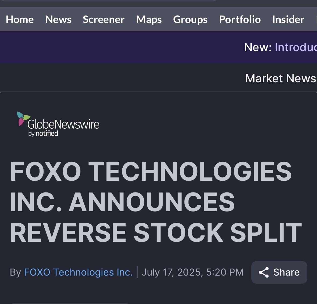317x304 pixels.
Task: Open the Screener page
Action: point(104,20)
